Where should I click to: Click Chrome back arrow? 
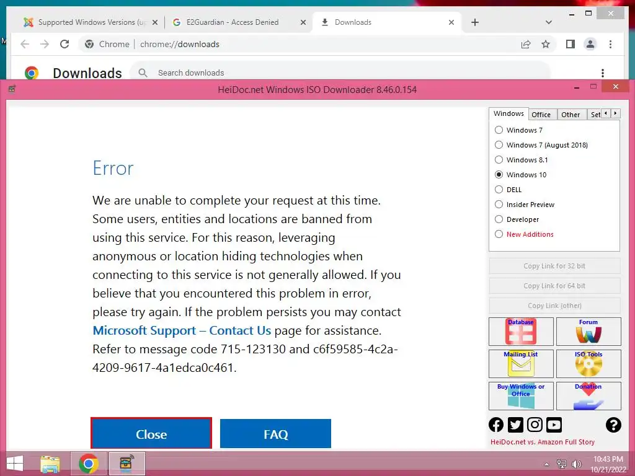tap(25, 44)
